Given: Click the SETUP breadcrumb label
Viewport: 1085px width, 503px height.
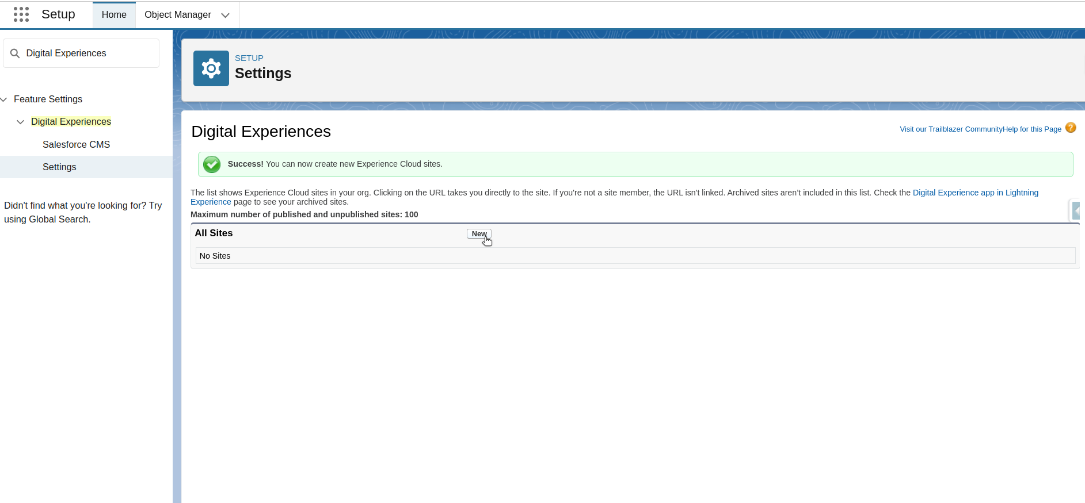Looking at the screenshot, I should pyautogui.click(x=249, y=58).
